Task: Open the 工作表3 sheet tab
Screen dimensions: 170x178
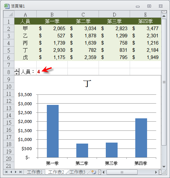Action: click(x=77, y=172)
